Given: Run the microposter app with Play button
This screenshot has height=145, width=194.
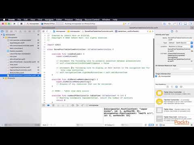Looking at the screenshot, I should point(15,24).
